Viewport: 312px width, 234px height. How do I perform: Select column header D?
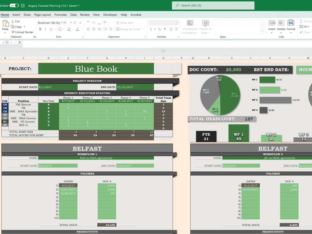pos(49,58)
